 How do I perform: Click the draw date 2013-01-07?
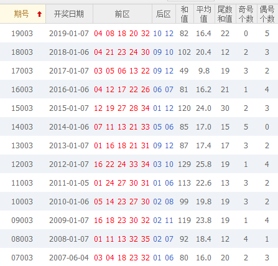[x=69, y=146]
